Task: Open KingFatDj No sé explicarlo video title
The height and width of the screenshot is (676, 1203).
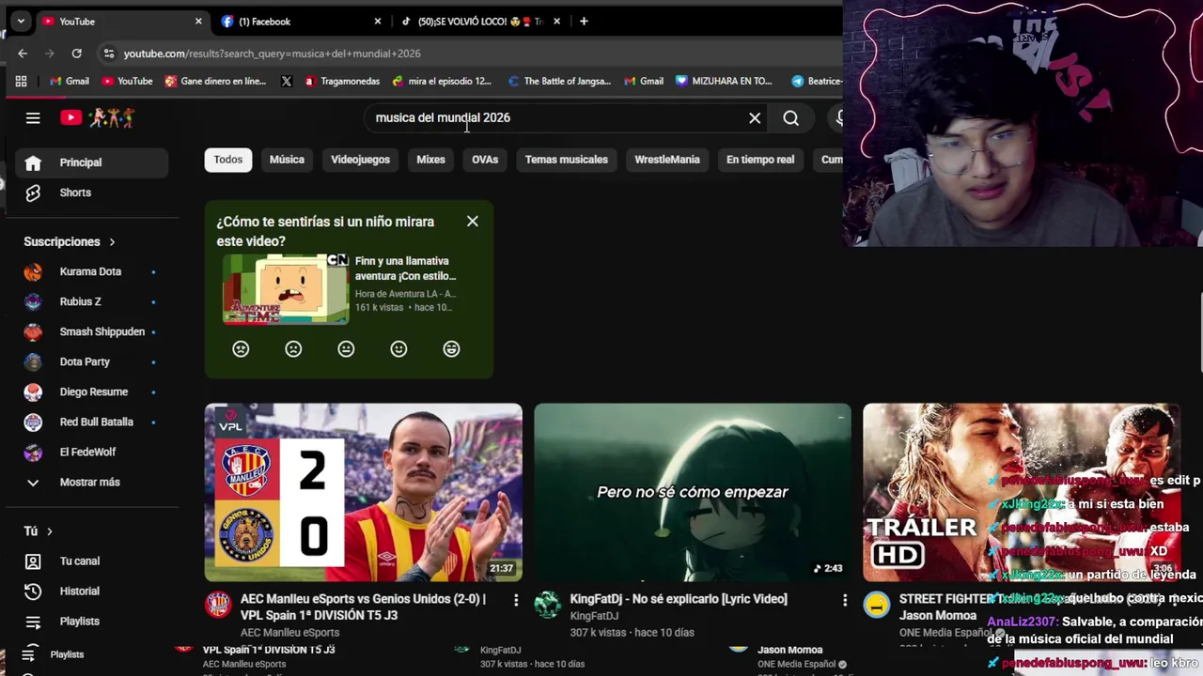Action: [679, 599]
